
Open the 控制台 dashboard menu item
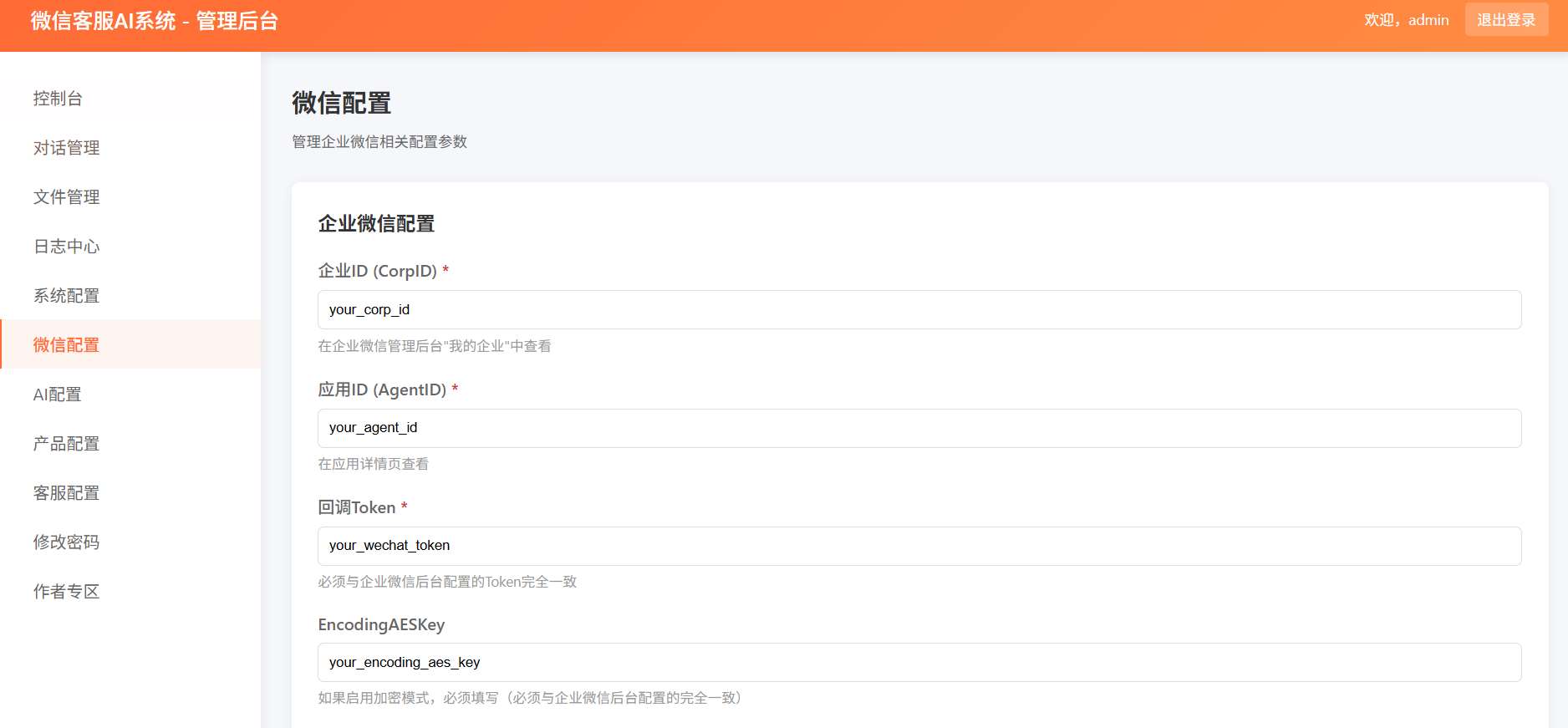click(x=58, y=99)
